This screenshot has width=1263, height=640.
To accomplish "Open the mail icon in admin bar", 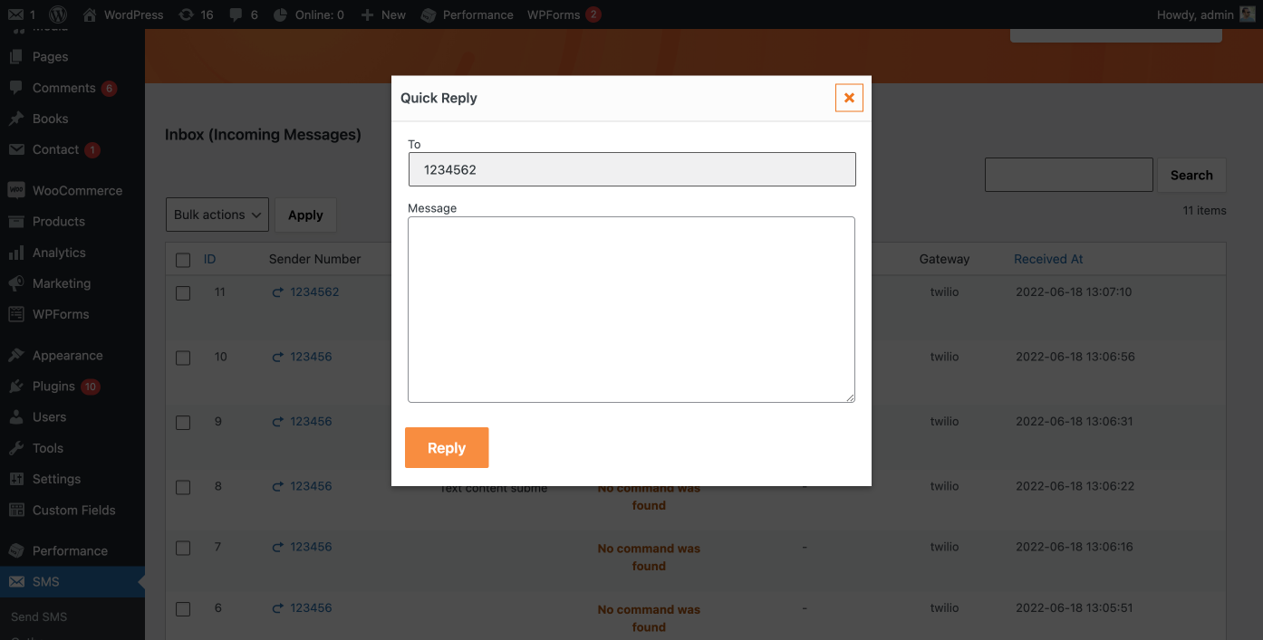I will (x=22, y=14).
